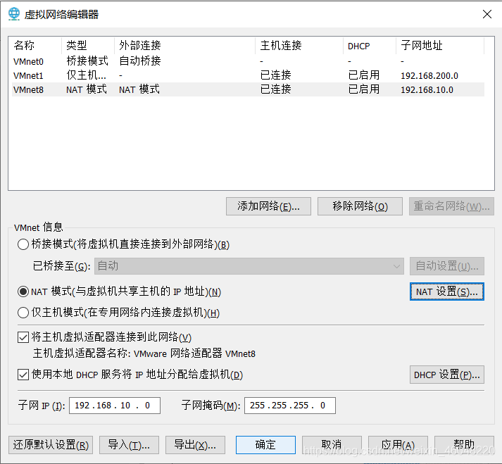Click 移除网络(O) button
The width and height of the screenshot is (502, 464).
click(360, 206)
